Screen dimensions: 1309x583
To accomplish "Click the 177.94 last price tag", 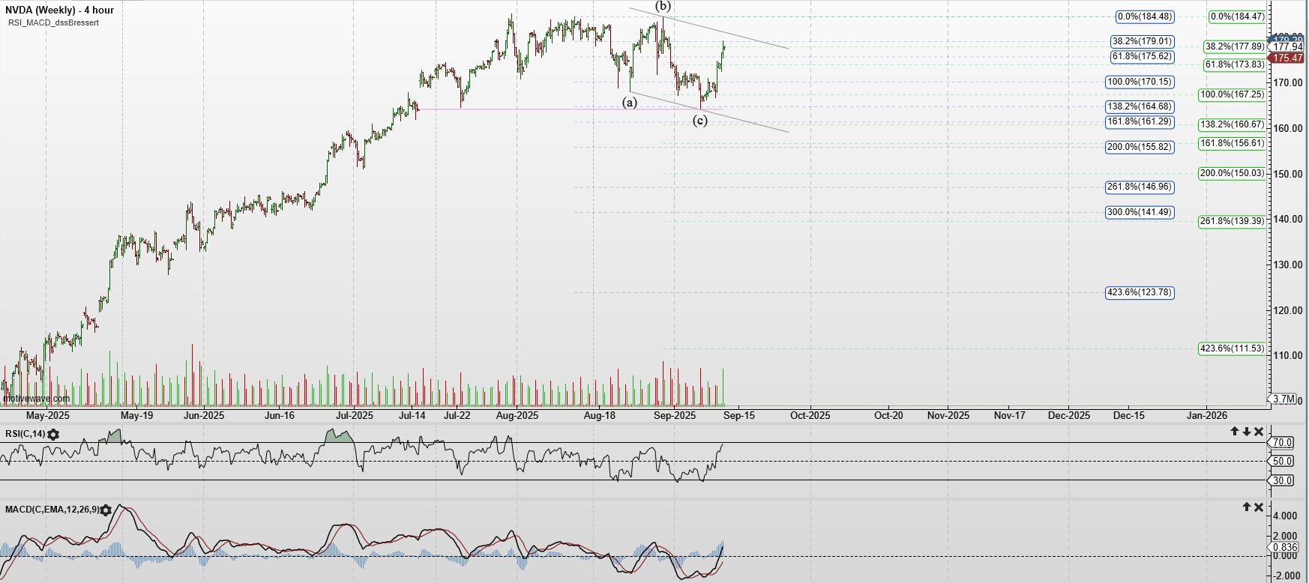I will [x=1287, y=46].
